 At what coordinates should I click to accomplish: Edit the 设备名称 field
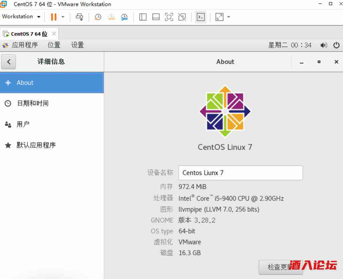[x=241, y=173]
